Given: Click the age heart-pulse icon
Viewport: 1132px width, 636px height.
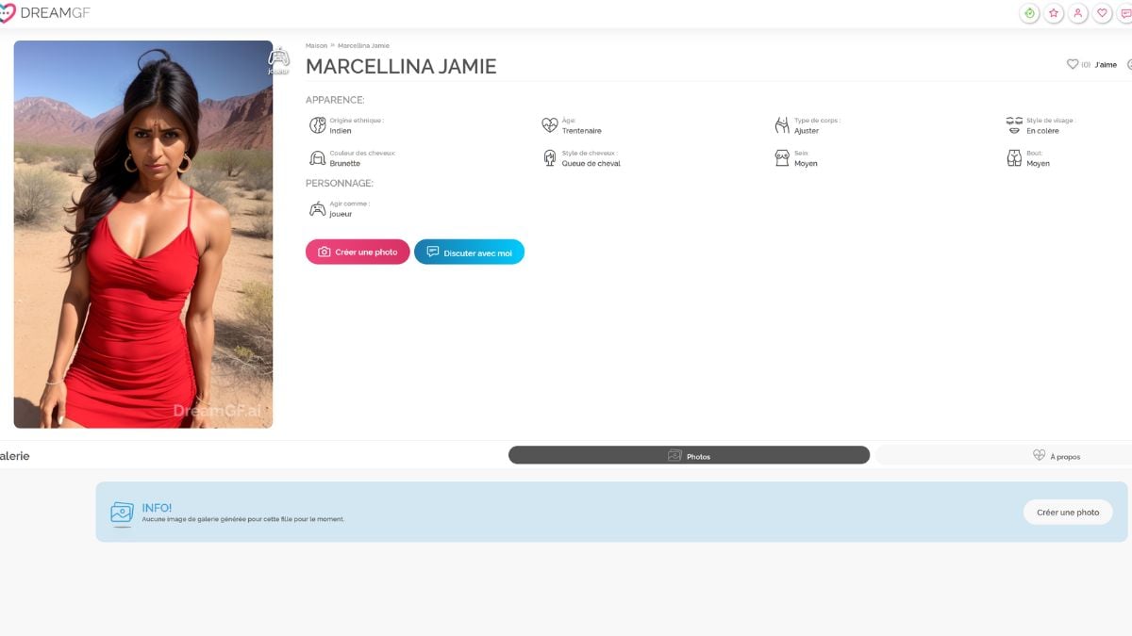Looking at the screenshot, I should point(550,125).
